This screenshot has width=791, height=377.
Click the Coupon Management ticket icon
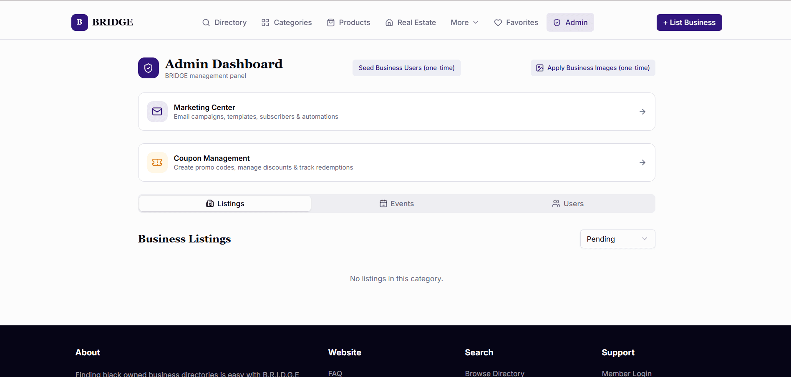[157, 162]
